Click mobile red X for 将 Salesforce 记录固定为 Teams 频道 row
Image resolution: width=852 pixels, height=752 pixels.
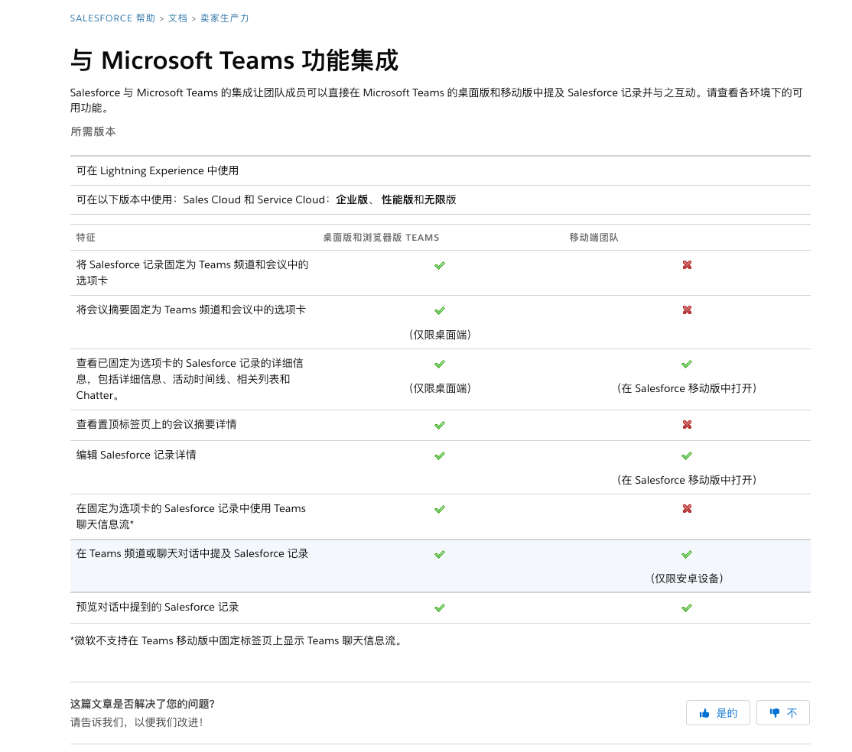pyautogui.click(x=687, y=264)
